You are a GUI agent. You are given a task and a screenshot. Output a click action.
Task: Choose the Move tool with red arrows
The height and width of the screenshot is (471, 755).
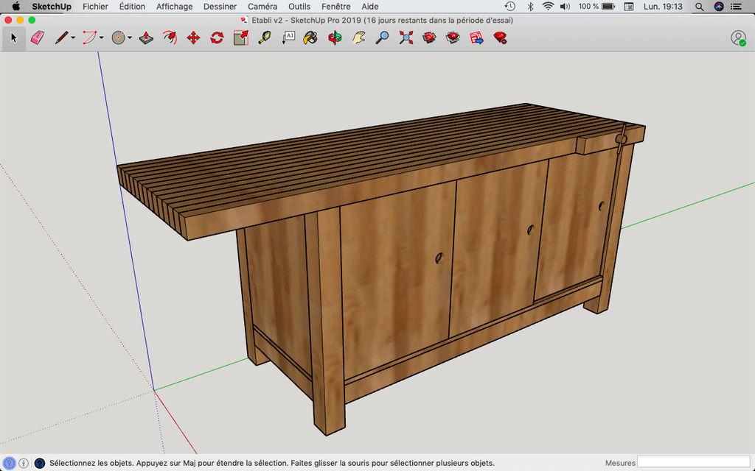point(193,38)
